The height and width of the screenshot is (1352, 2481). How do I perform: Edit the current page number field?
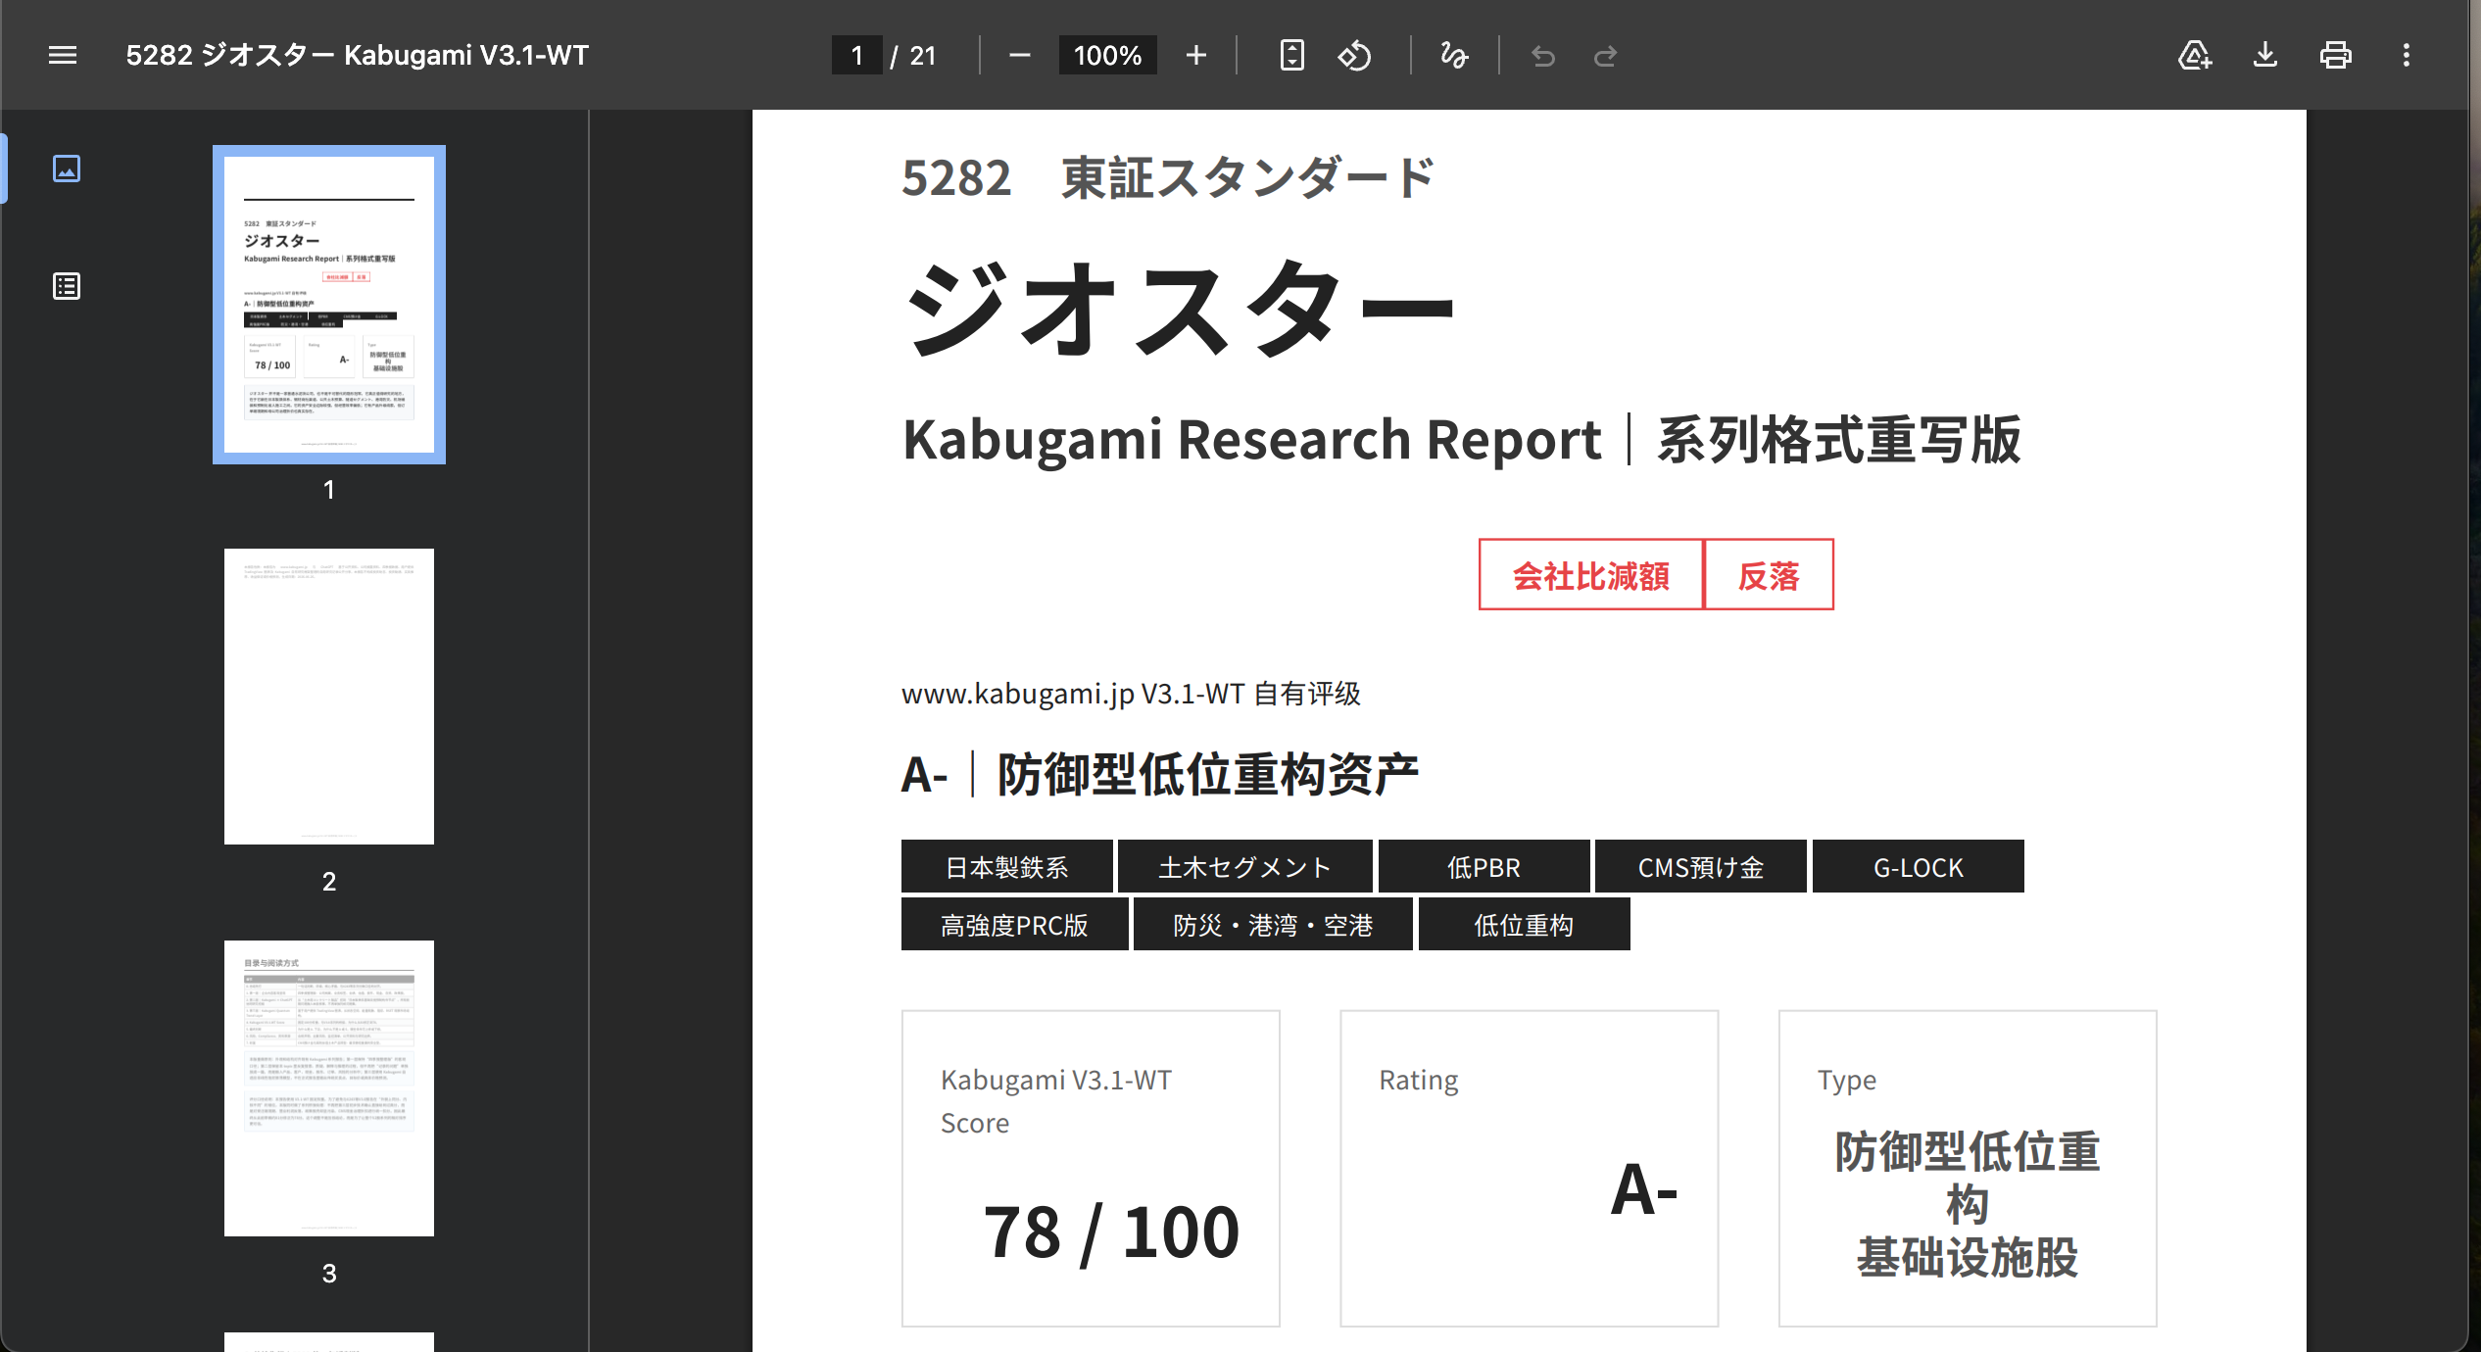[857, 55]
